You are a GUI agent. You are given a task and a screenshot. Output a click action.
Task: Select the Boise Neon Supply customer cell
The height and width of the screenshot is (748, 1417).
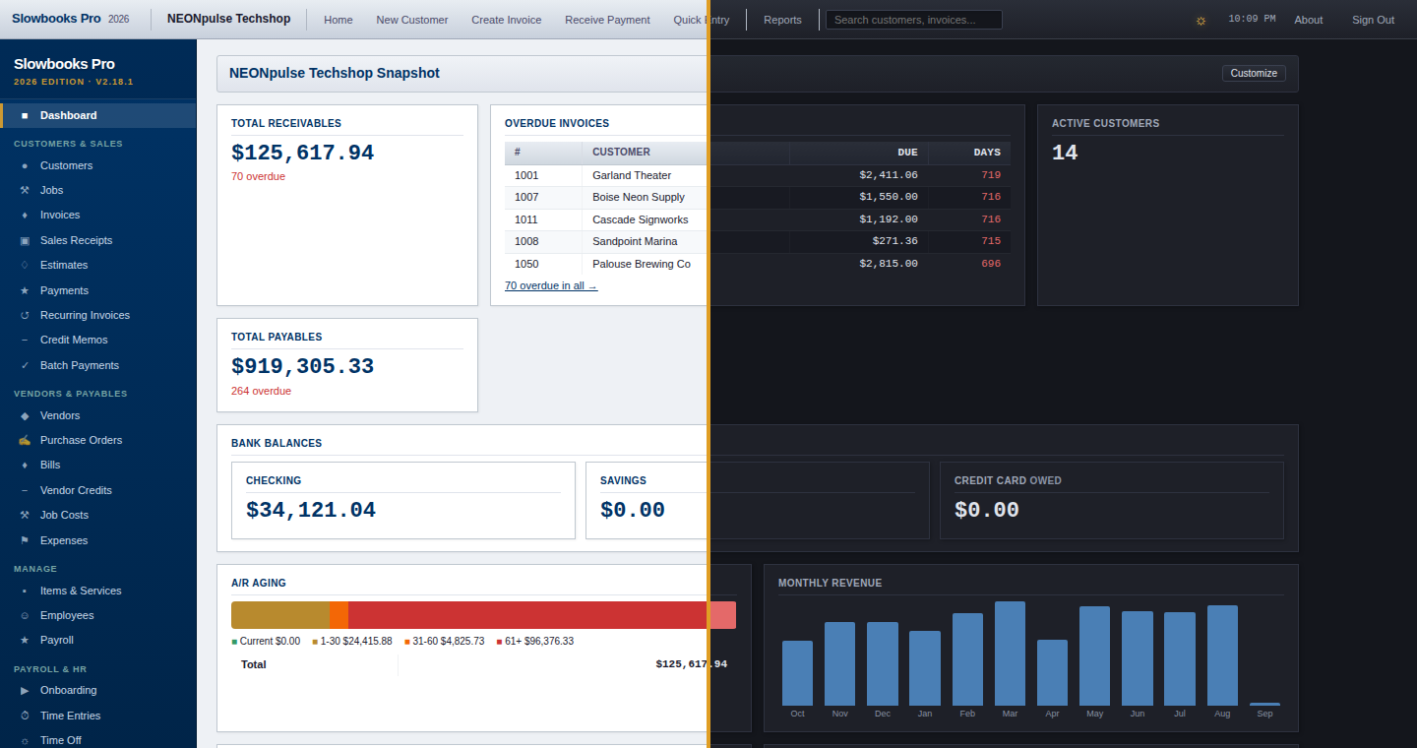tap(639, 197)
